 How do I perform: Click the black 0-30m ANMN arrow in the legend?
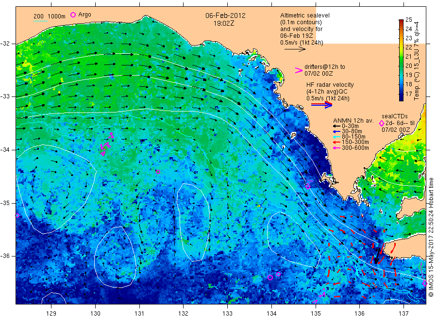click(337, 126)
